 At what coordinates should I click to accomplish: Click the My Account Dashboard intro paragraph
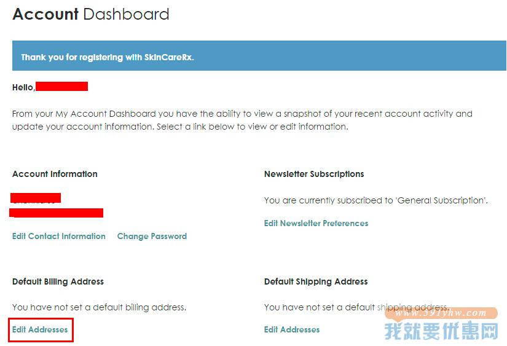[242, 120]
